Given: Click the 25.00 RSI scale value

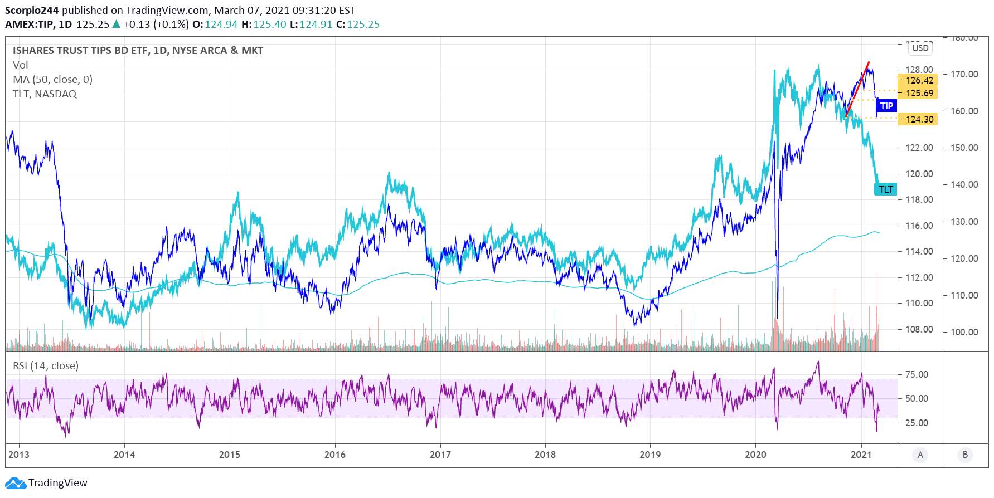Looking at the screenshot, I should [x=917, y=423].
